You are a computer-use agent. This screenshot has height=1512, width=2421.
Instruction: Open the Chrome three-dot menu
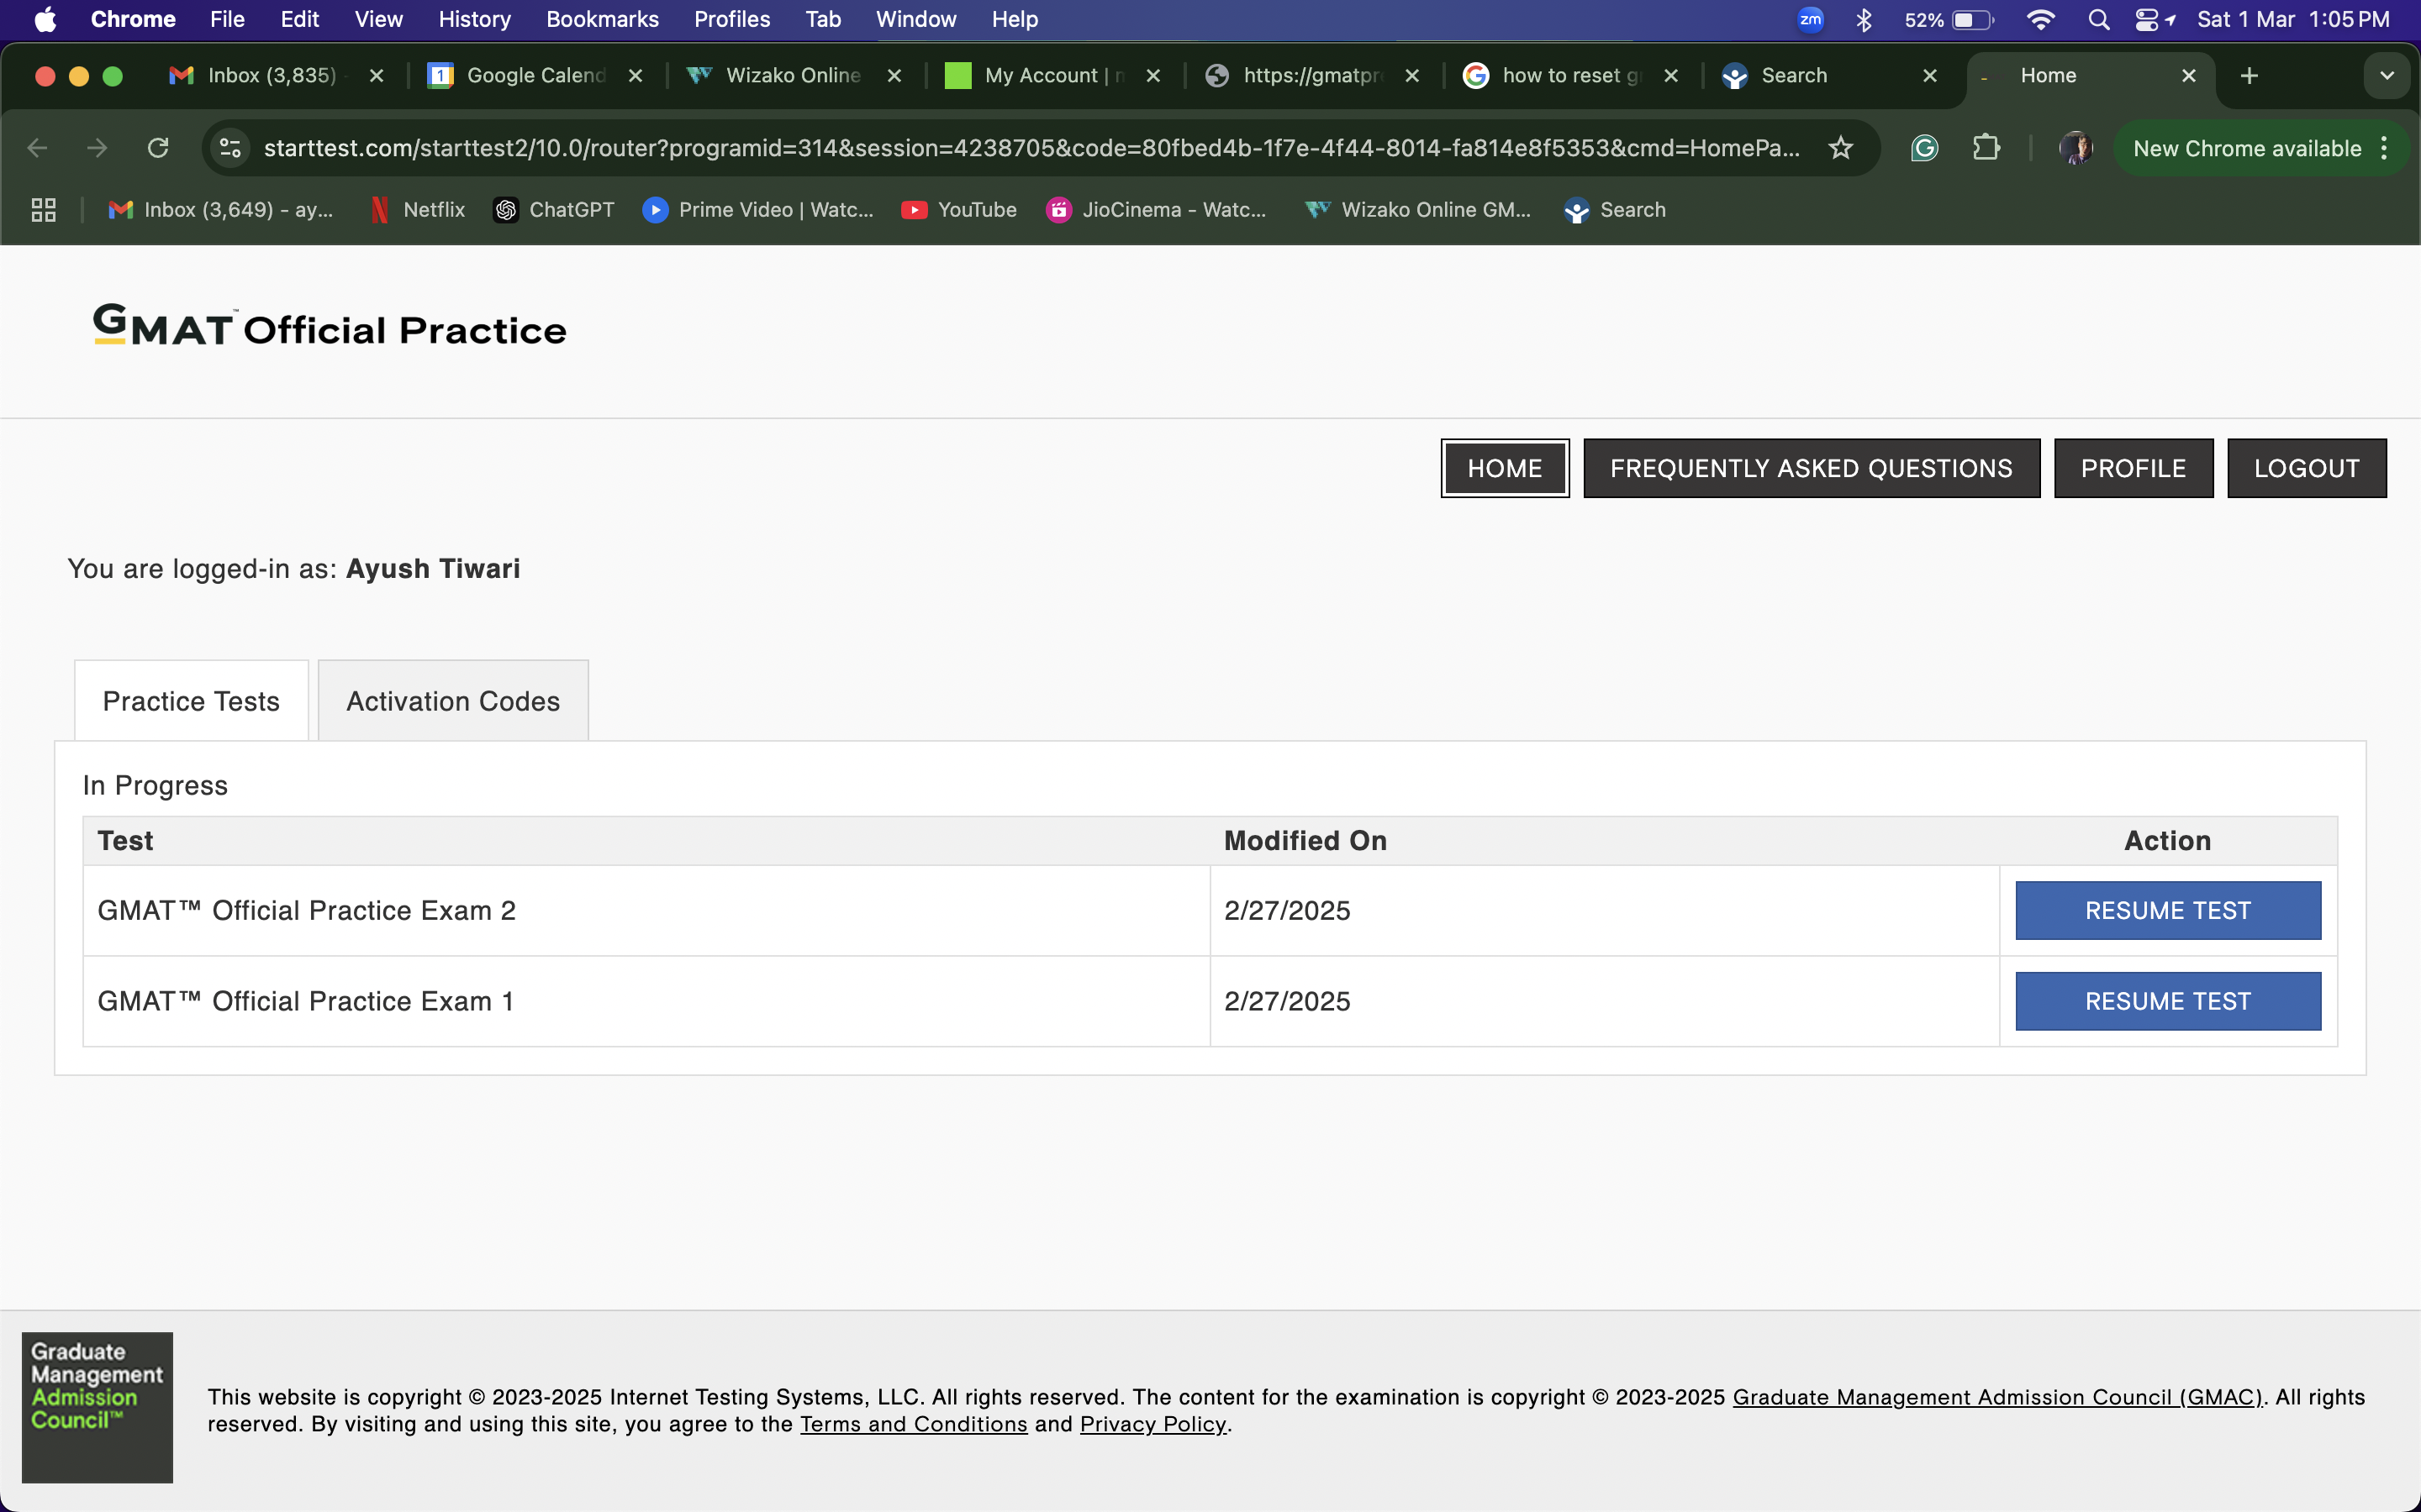pyautogui.click(x=2385, y=148)
